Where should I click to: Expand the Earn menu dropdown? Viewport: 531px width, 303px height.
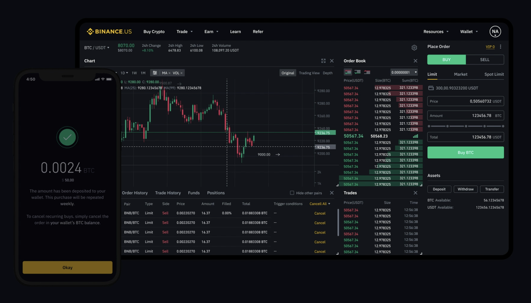[211, 31]
